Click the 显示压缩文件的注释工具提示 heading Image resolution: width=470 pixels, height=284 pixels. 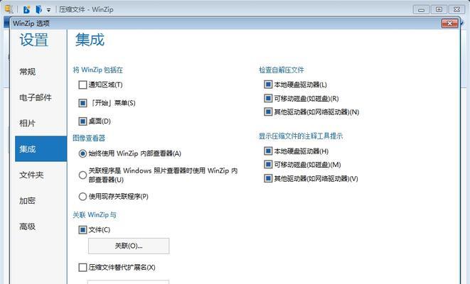[x=301, y=136]
